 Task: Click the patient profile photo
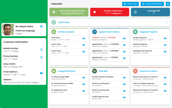[x=8, y=30]
